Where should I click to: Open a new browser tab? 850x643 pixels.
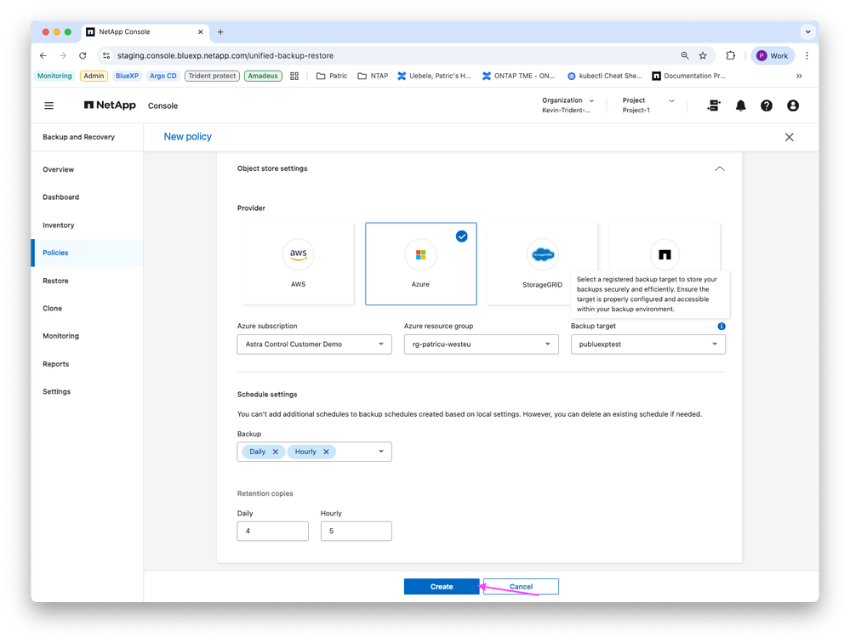[220, 32]
